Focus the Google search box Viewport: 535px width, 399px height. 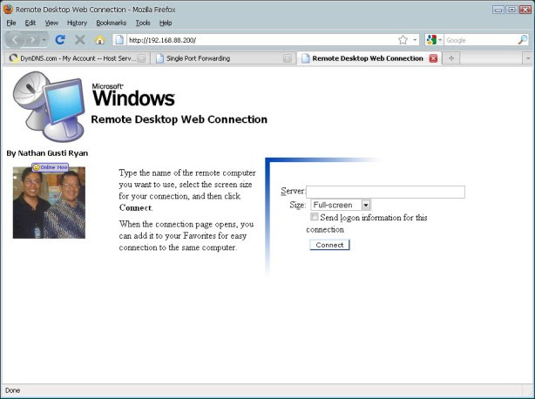coord(480,40)
